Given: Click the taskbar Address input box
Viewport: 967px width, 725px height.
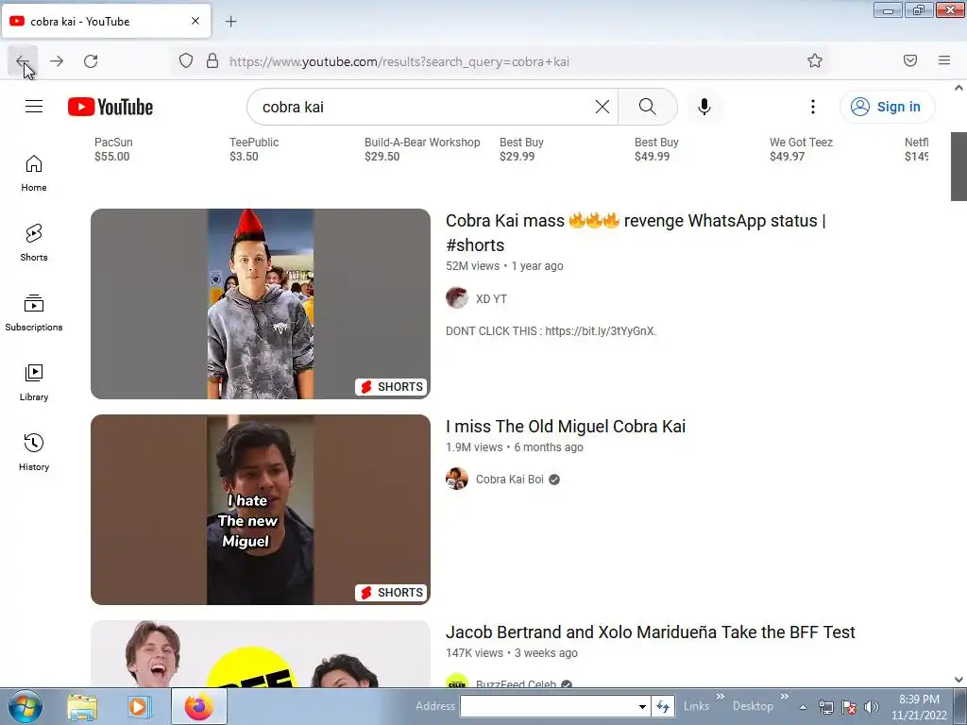Looking at the screenshot, I should pyautogui.click(x=549, y=706).
